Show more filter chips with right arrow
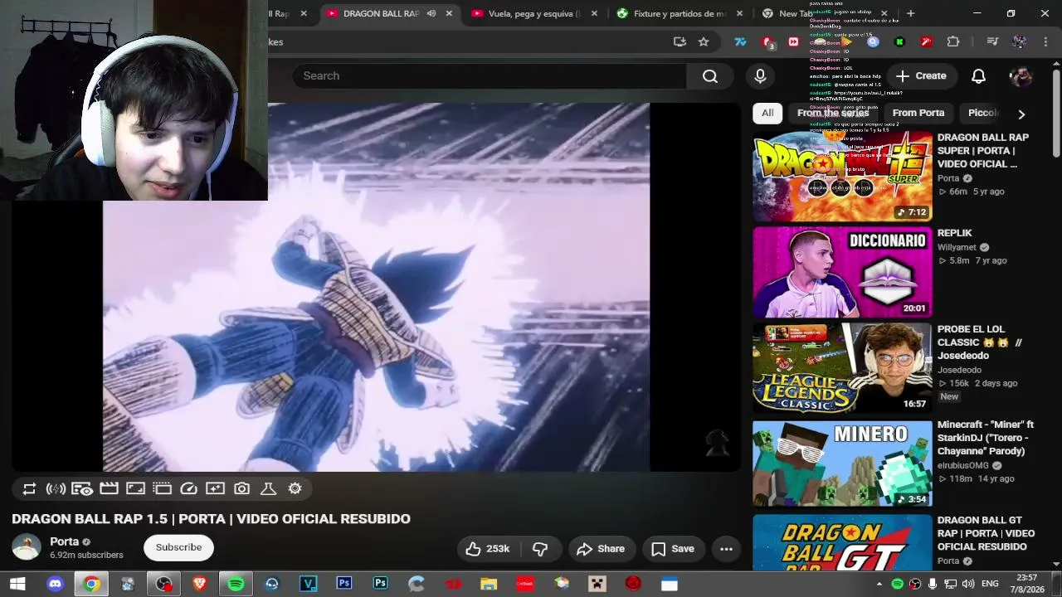 [x=1021, y=114]
